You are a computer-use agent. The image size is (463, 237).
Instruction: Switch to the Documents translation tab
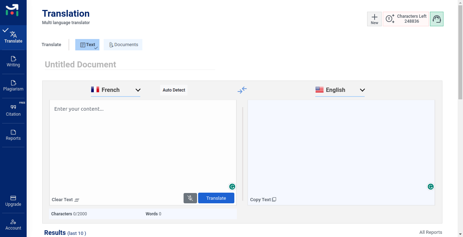123,44
